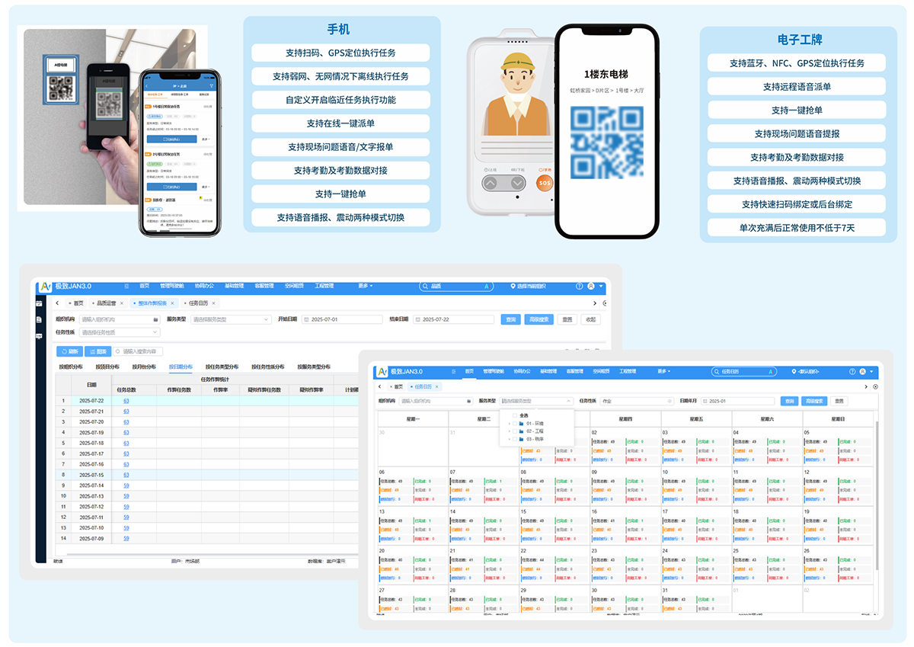Viewport: 914px width, 647px height.
Task: Click folder icon in report window 组织机构 field
Action: click(155, 319)
